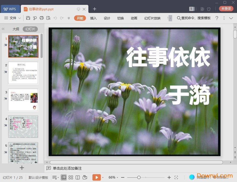Switch to the 插入 ribbon tab
Image resolution: width=237 pixels, height=182 pixels.
click(x=93, y=18)
